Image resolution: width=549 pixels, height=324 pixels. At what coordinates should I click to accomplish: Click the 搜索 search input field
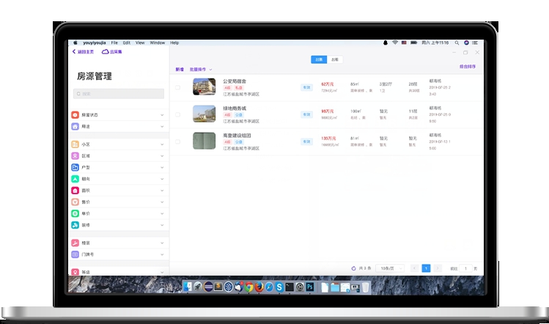pyautogui.click(x=118, y=94)
